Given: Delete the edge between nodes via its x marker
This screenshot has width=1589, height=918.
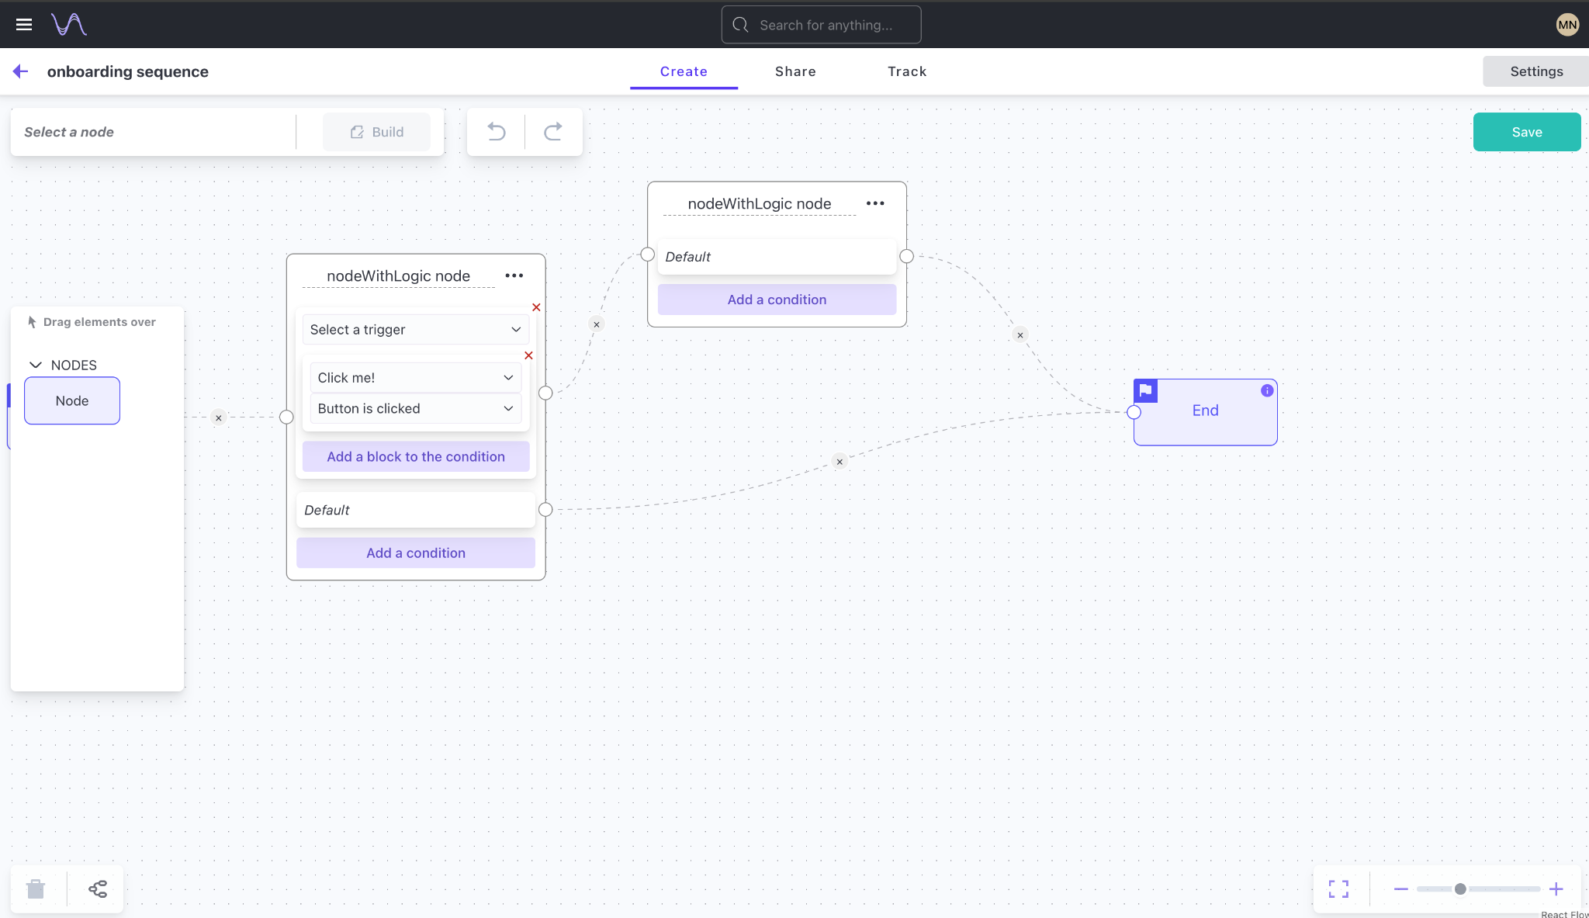Looking at the screenshot, I should tap(596, 324).
